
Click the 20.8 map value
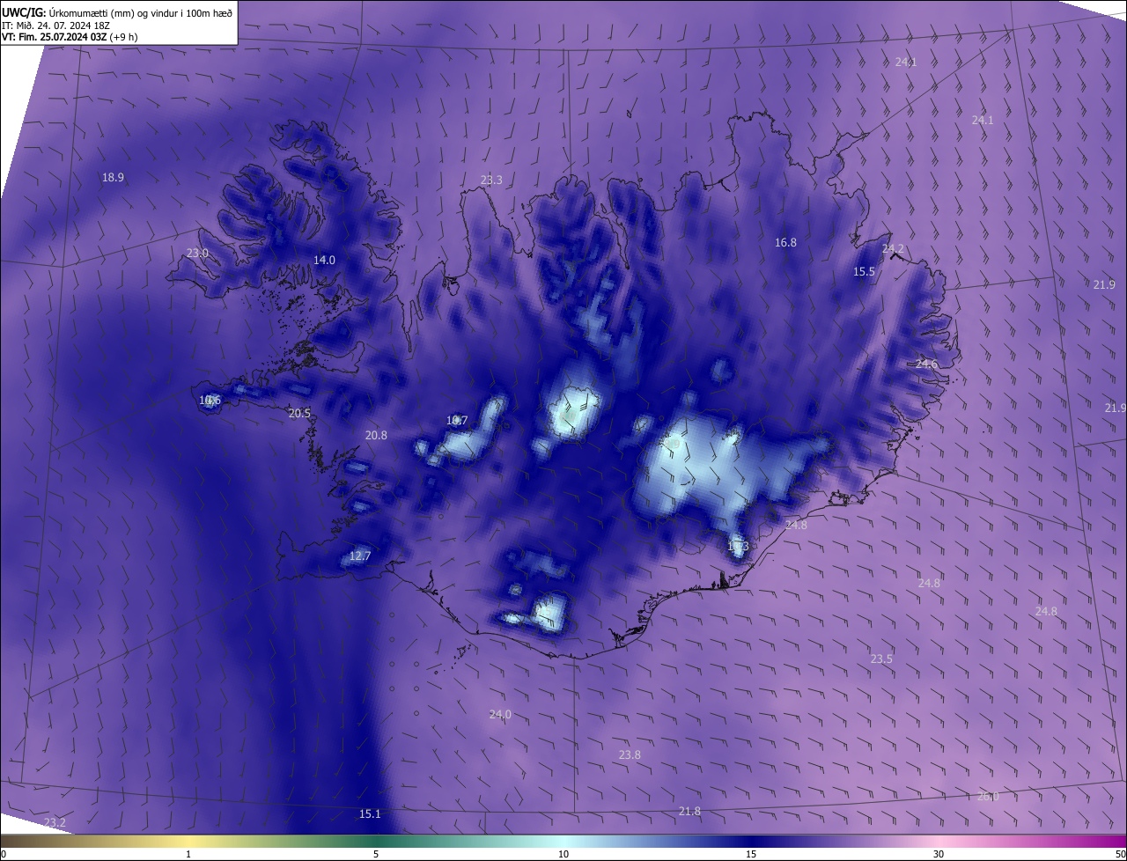376,435
